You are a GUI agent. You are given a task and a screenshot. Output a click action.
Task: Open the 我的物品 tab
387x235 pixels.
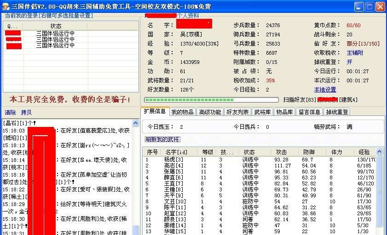(182, 112)
